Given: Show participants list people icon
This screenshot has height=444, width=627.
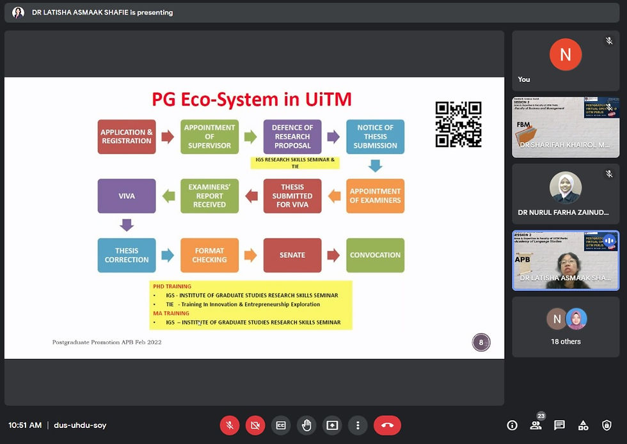Looking at the screenshot, I should [536, 425].
